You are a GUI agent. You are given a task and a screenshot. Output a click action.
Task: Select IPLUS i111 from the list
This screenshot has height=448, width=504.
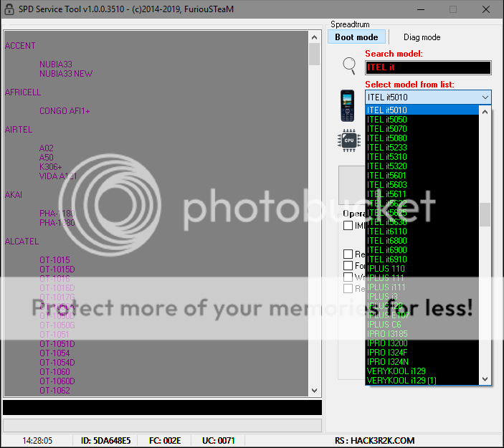point(422,287)
